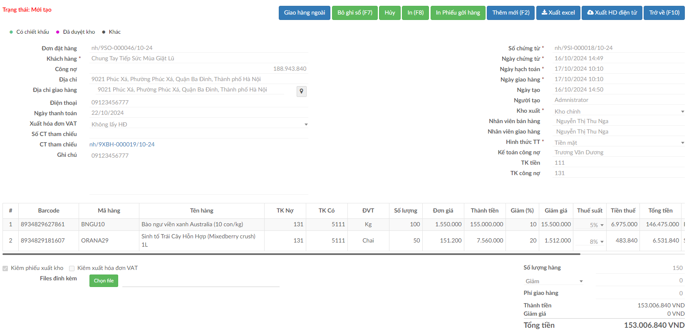Open the Hình thức TT dropdown
Screen dimensions: 689x334
(619, 143)
